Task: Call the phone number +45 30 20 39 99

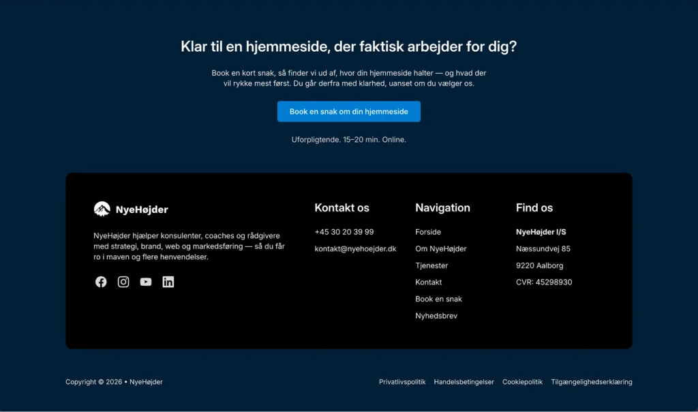Action: coord(344,232)
